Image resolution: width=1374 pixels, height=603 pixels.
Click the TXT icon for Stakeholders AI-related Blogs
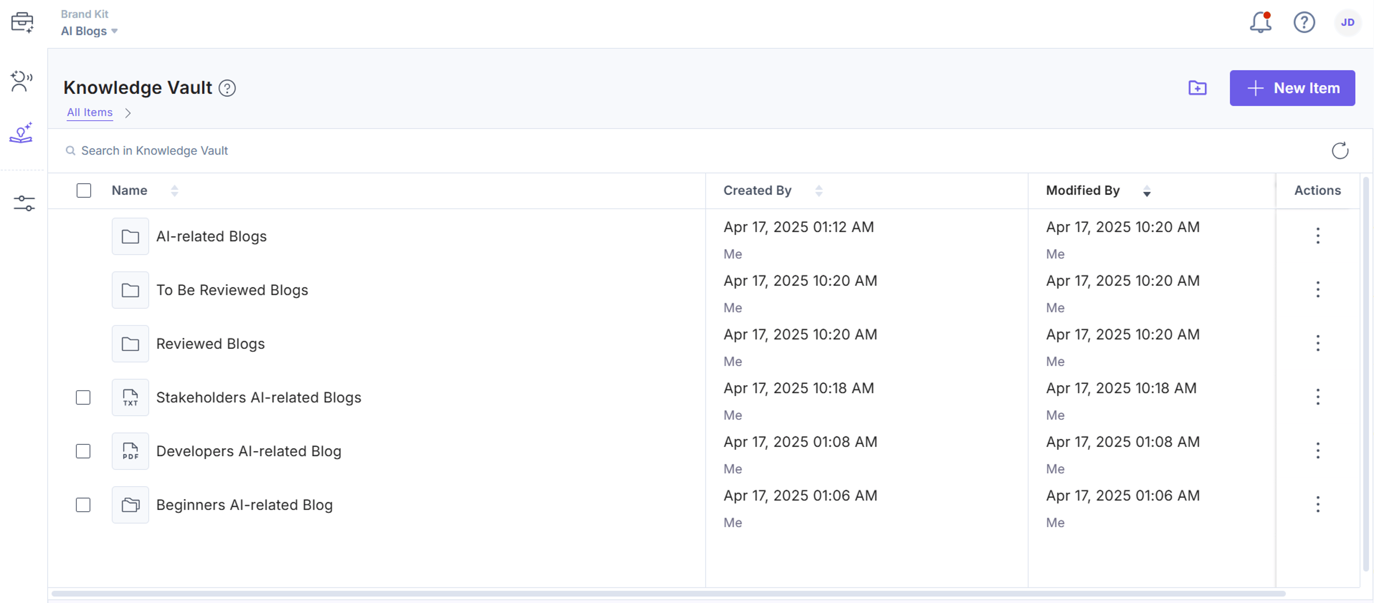[x=130, y=398]
